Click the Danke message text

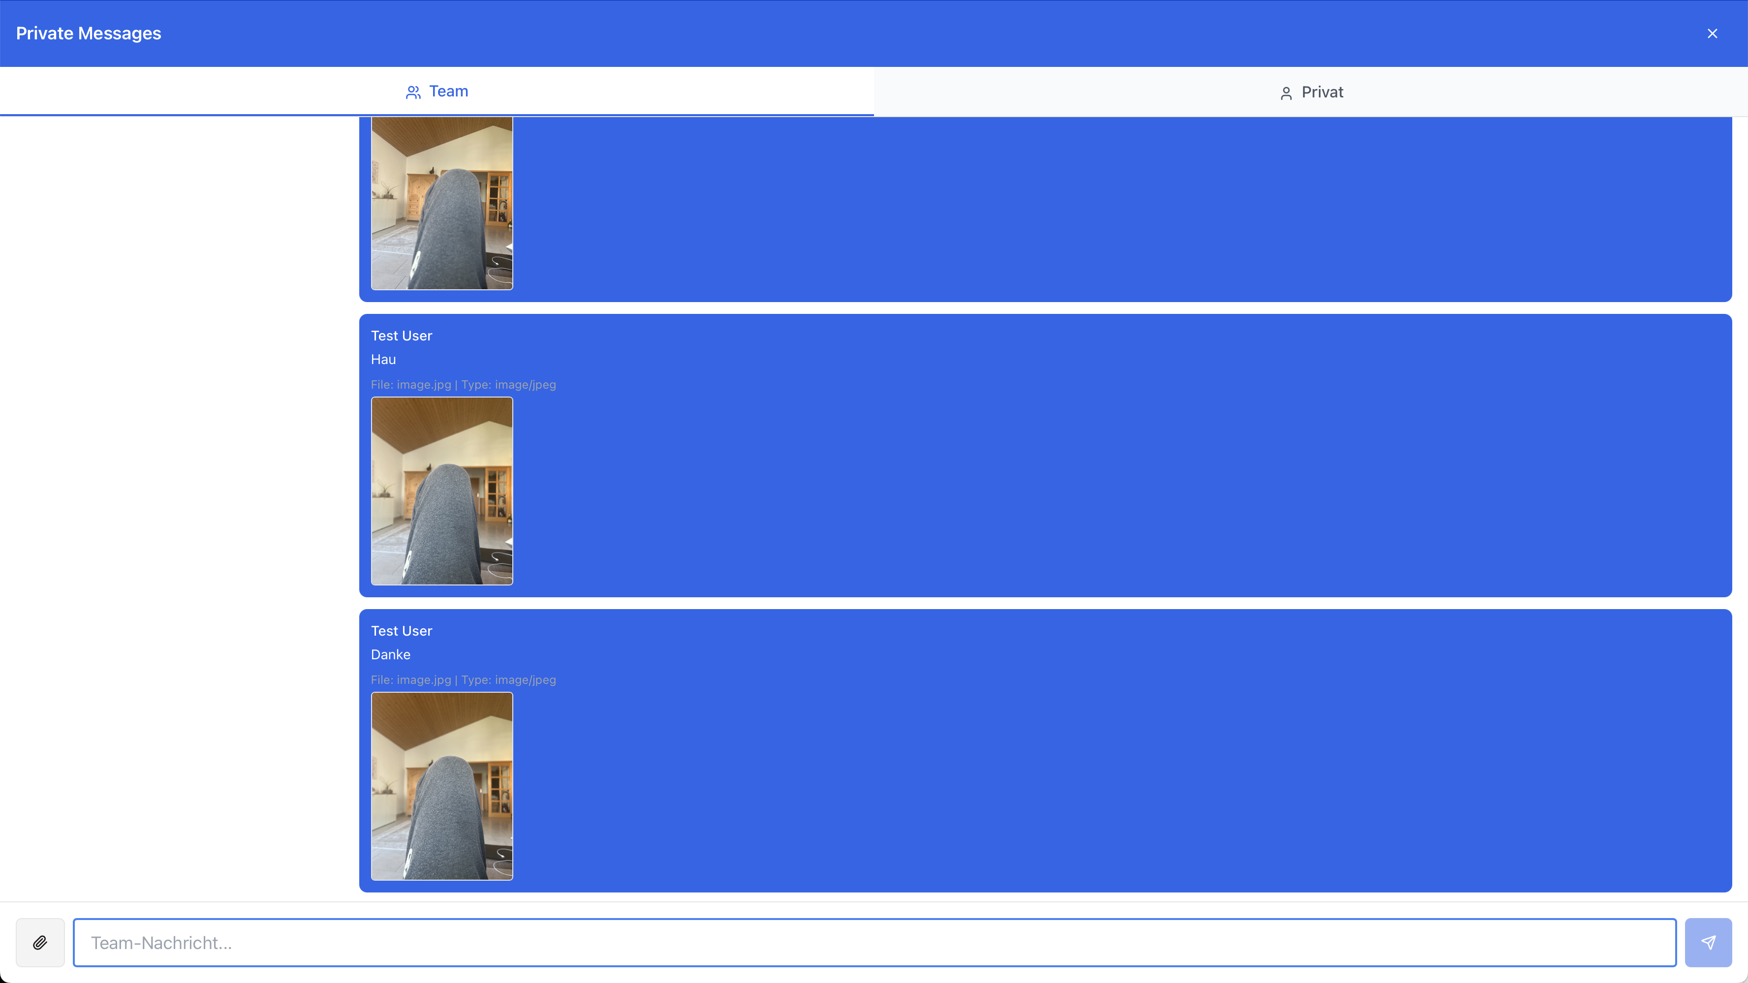pos(390,655)
